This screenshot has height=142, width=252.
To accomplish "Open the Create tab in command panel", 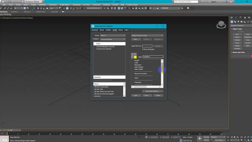I will coord(232,17).
